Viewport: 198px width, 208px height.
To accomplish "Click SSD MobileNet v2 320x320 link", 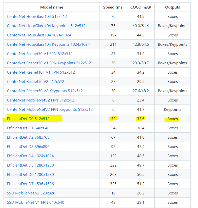I will [x=31, y=193].
